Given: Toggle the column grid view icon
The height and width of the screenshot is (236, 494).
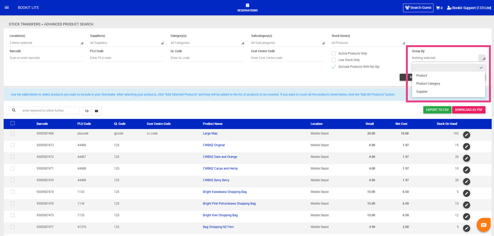Looking at the screenshot, I should tap(96, 111).
